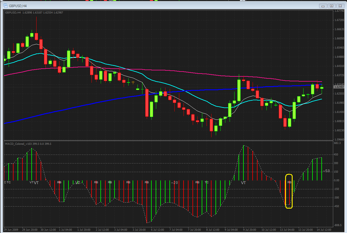Close the GBPUSD,H4 chart window
The height and width of the screenshot is (233, 347).
coord(340,6)
